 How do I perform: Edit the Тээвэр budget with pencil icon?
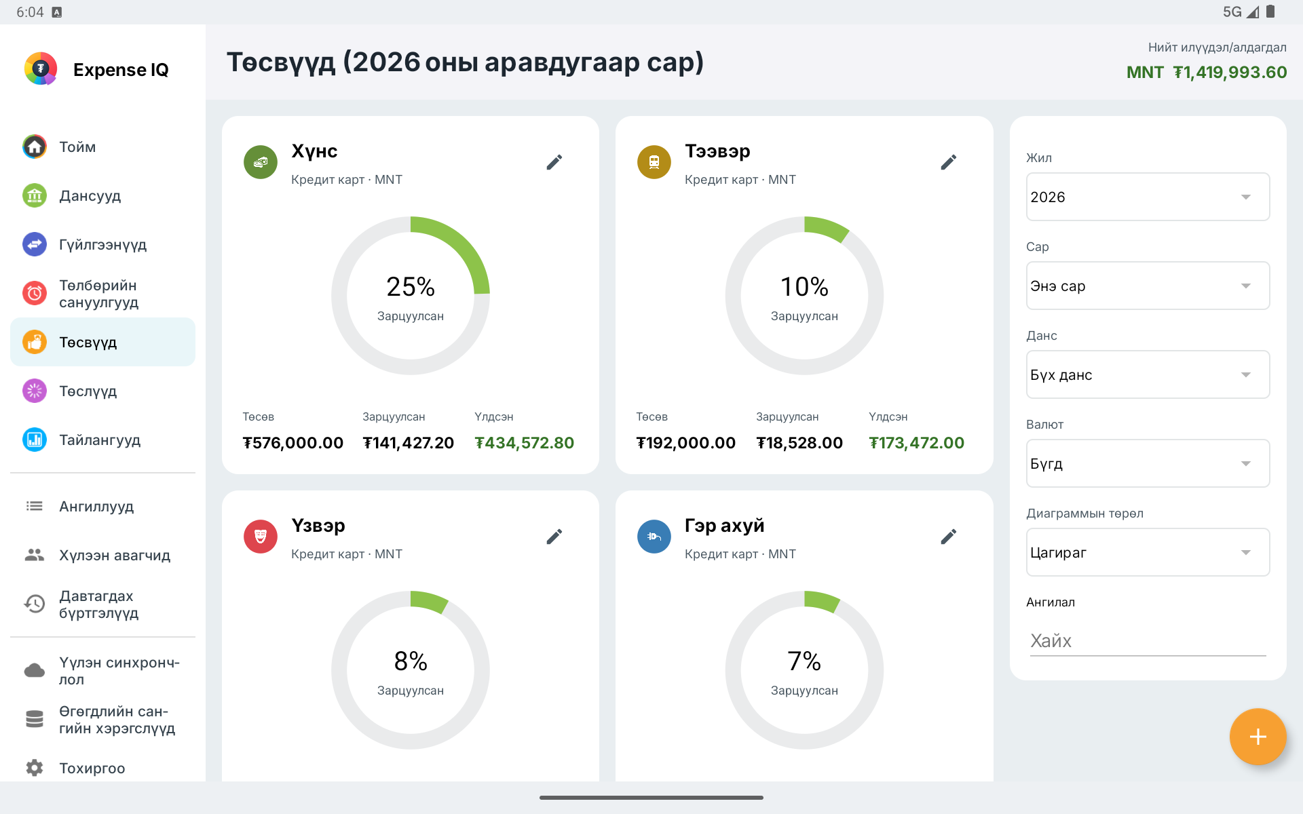[x=949, y=162]
